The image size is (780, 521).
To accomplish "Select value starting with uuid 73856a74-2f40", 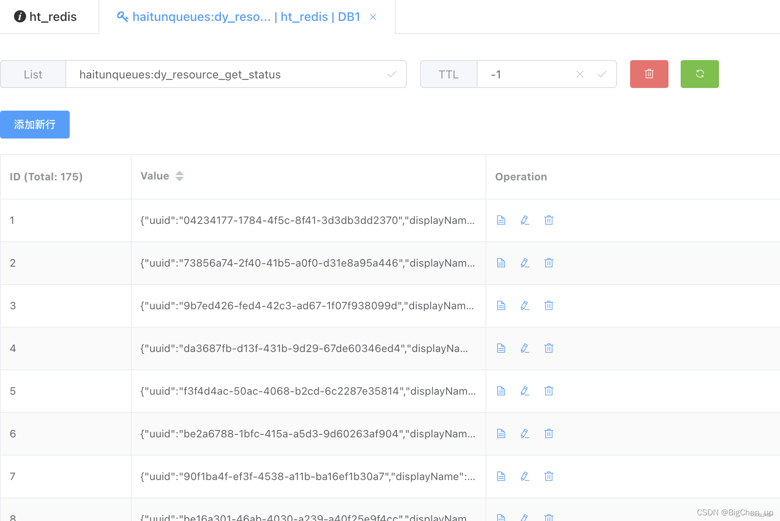I will [308, 263].
